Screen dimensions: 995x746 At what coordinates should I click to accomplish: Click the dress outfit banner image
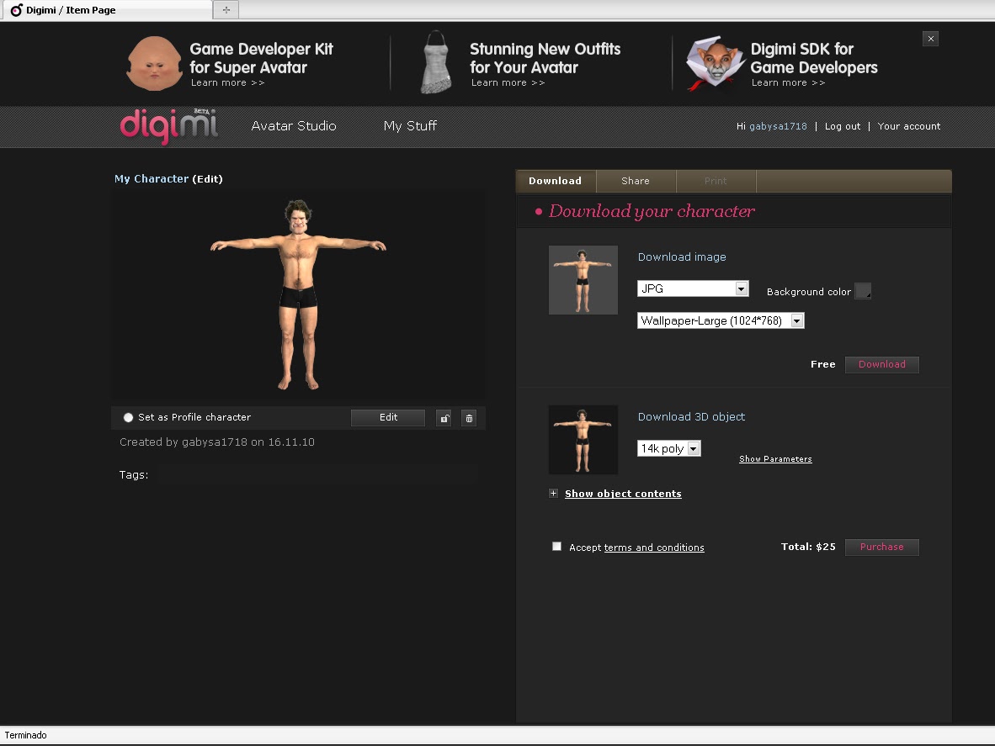coord(437,62)
